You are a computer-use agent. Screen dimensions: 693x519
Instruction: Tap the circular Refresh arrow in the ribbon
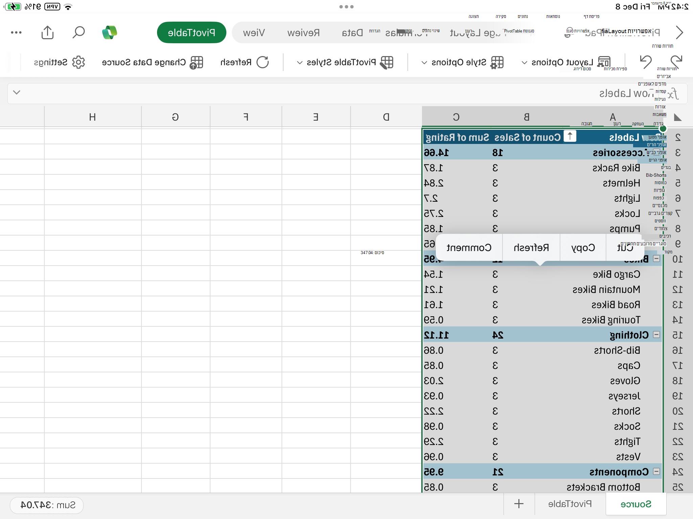point(263,62)
